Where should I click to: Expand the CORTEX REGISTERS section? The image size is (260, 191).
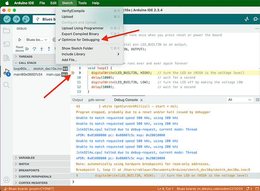(x=42, y=183)
